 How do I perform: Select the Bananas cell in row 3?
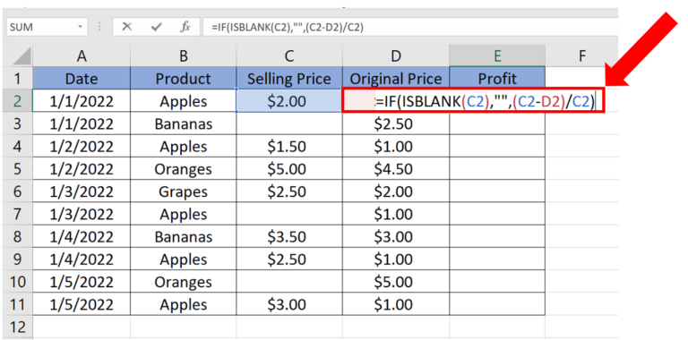coord(184,124)
